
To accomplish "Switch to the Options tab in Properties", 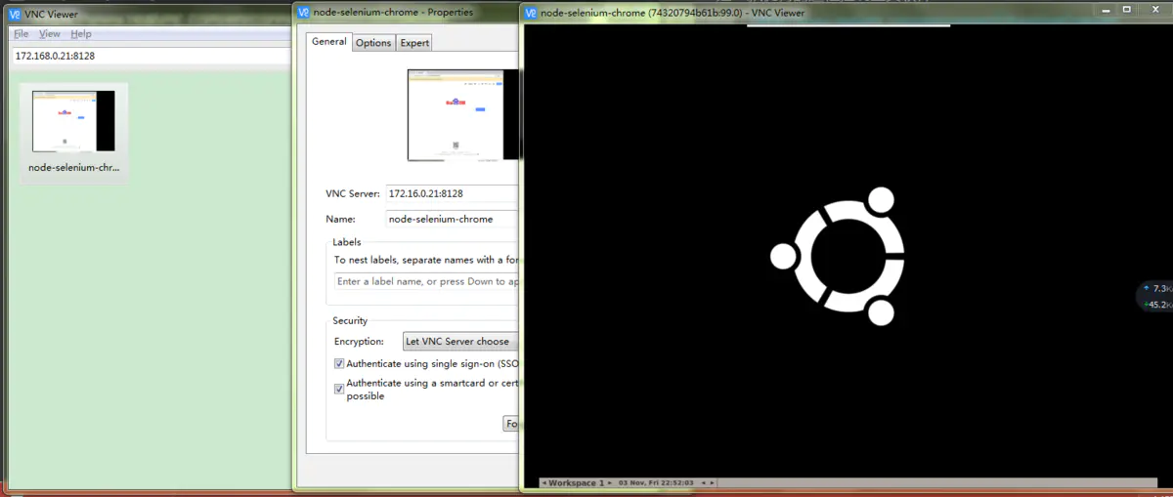I will [373, 42].
